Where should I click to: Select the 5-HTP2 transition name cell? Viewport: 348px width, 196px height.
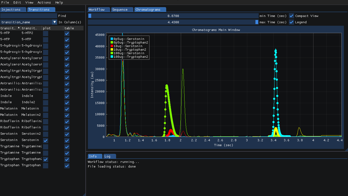[x=27, y=33]
